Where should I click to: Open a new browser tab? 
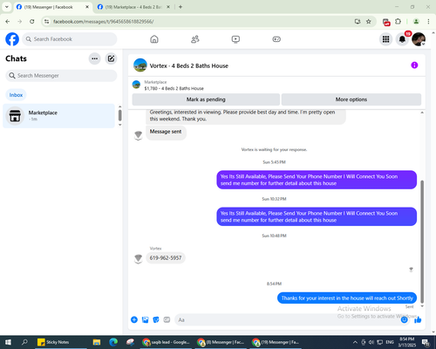pos(181,7)
